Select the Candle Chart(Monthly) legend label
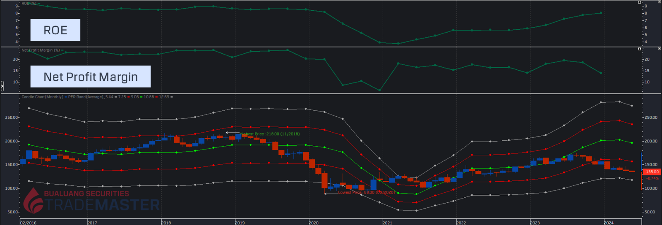The image size is (662, 225). click(42, 97)
